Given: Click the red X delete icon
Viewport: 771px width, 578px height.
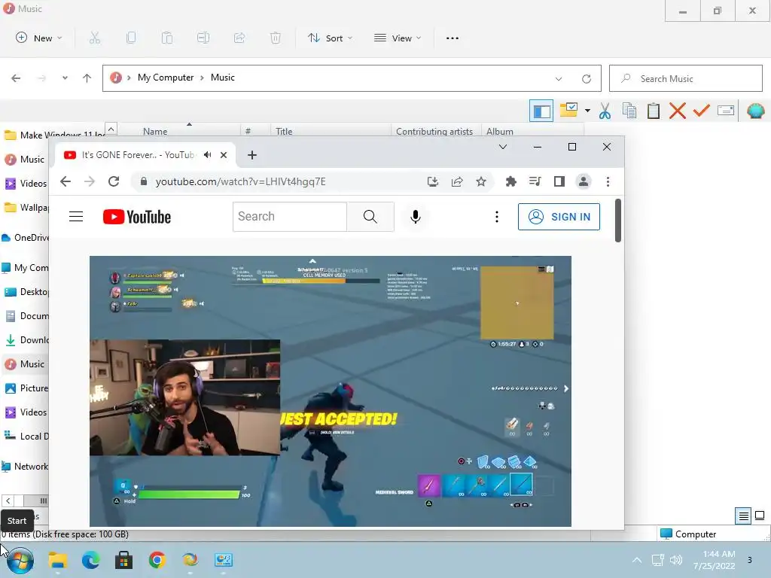Looking at the screenshot, I should (678, 111).
